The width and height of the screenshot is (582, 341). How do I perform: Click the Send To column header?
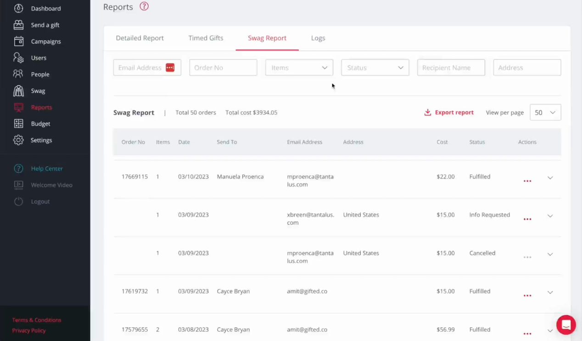tap(227, 142)
